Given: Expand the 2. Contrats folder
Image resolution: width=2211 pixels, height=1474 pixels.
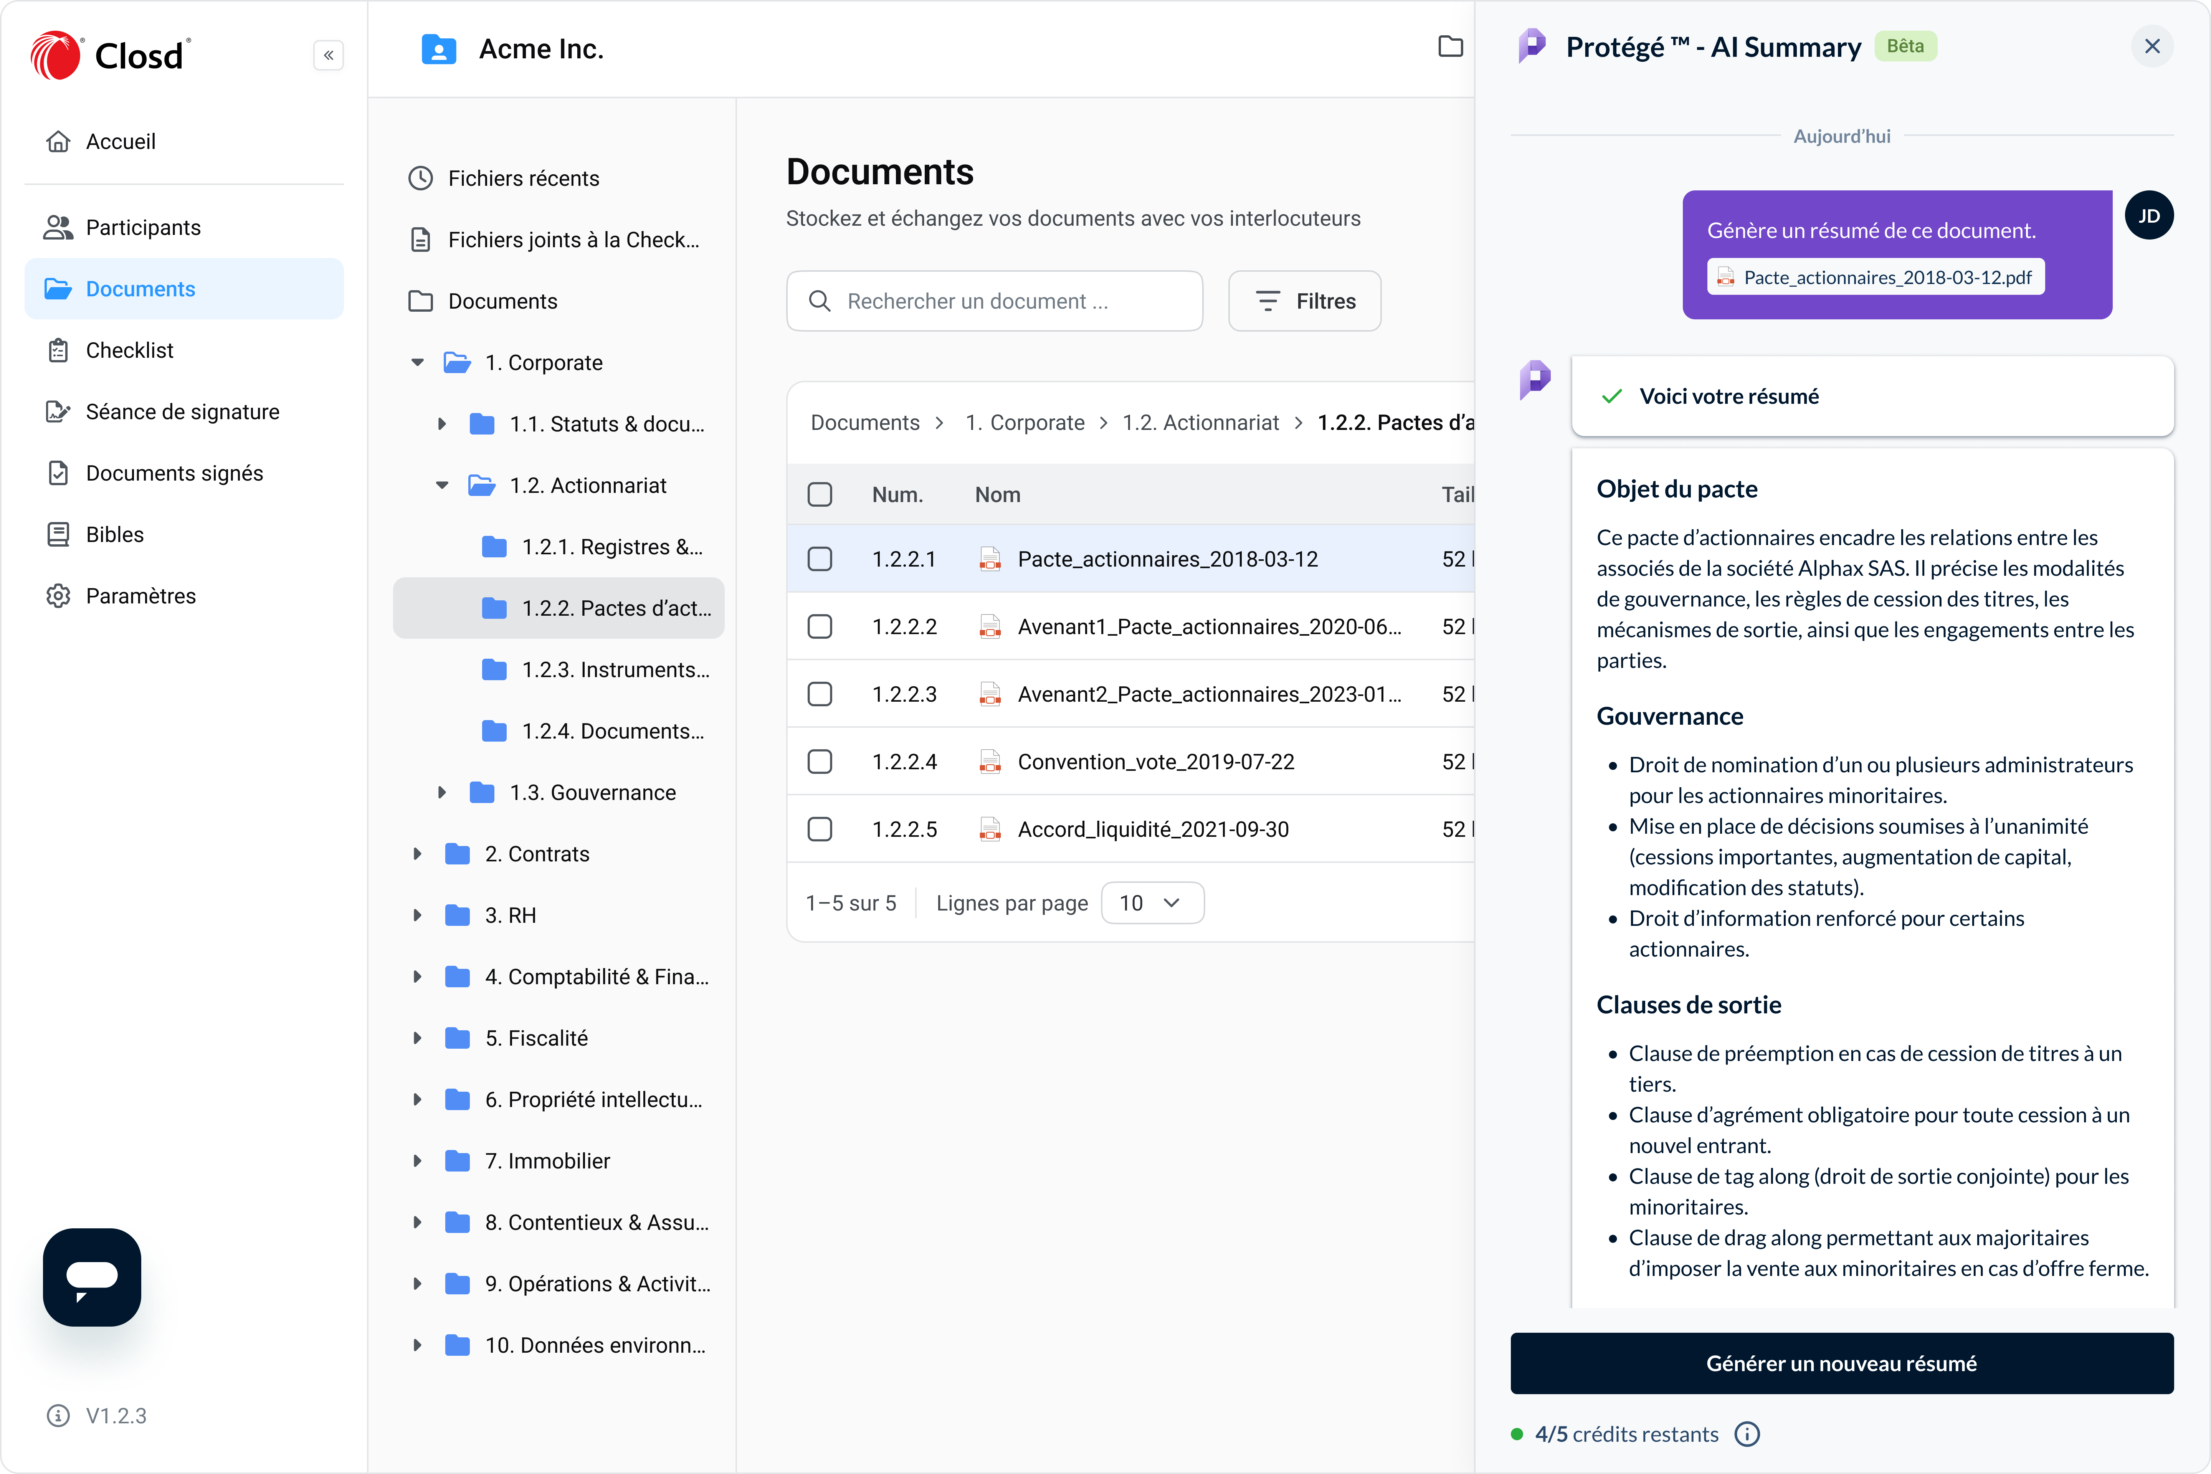Looking at the screenshot, I should (417, 854).
